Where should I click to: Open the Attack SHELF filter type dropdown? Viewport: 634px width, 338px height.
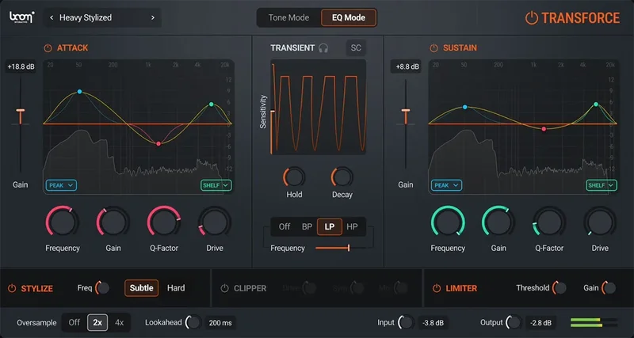(216, 185)
